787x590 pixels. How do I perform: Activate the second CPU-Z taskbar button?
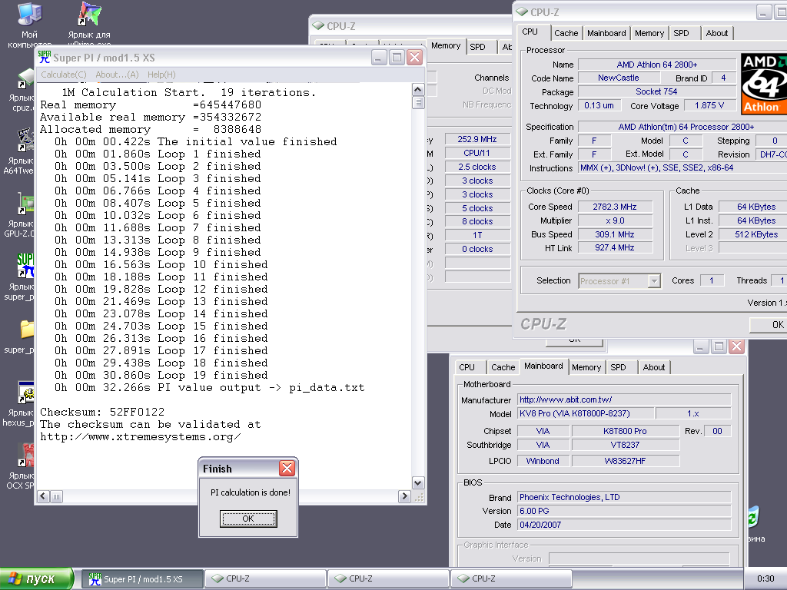point(388,579)
